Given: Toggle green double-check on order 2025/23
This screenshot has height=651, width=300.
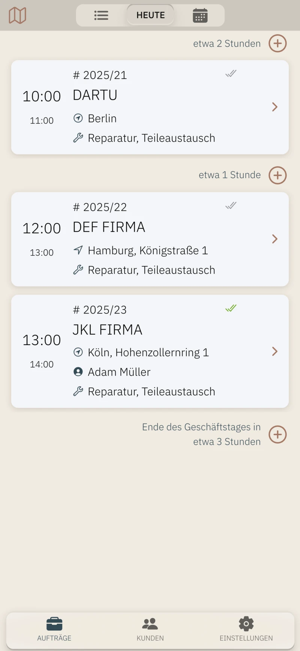Looking at the screenshot, I should pyautogui.click(x=231, y=308).
